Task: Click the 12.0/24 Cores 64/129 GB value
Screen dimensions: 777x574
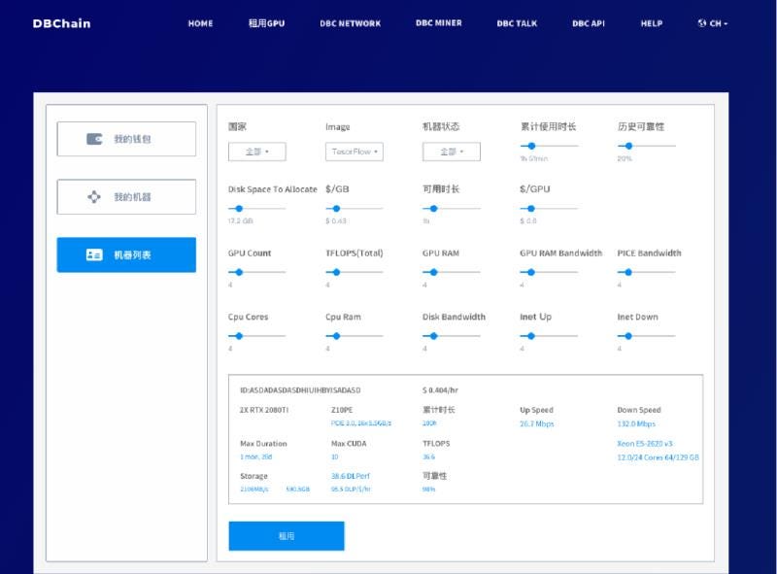Action: click(659, 457)
